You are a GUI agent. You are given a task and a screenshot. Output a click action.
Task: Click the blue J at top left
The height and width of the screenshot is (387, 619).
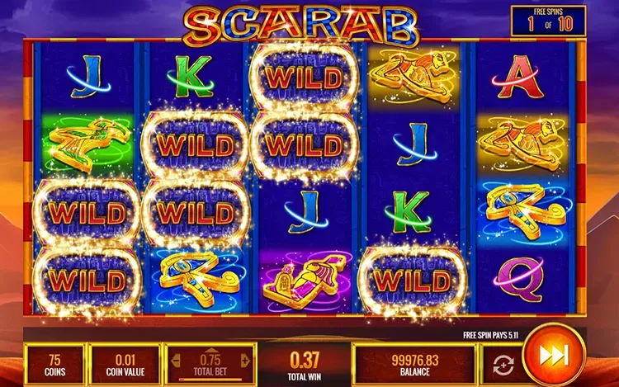tap(88, 77)
